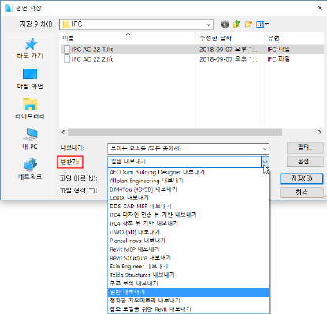
Task: Open 바탕 화면 desktop location
Action: (x=30, y=79)
